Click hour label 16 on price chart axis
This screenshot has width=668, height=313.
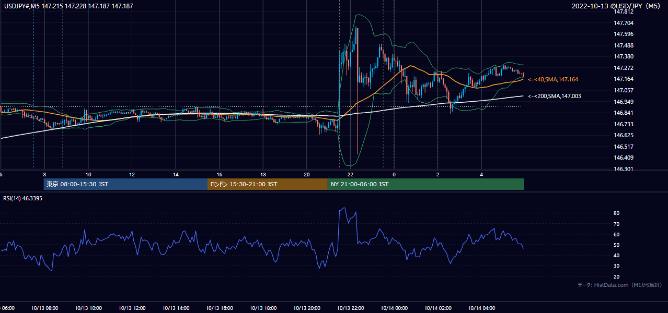tap(220, 174)
